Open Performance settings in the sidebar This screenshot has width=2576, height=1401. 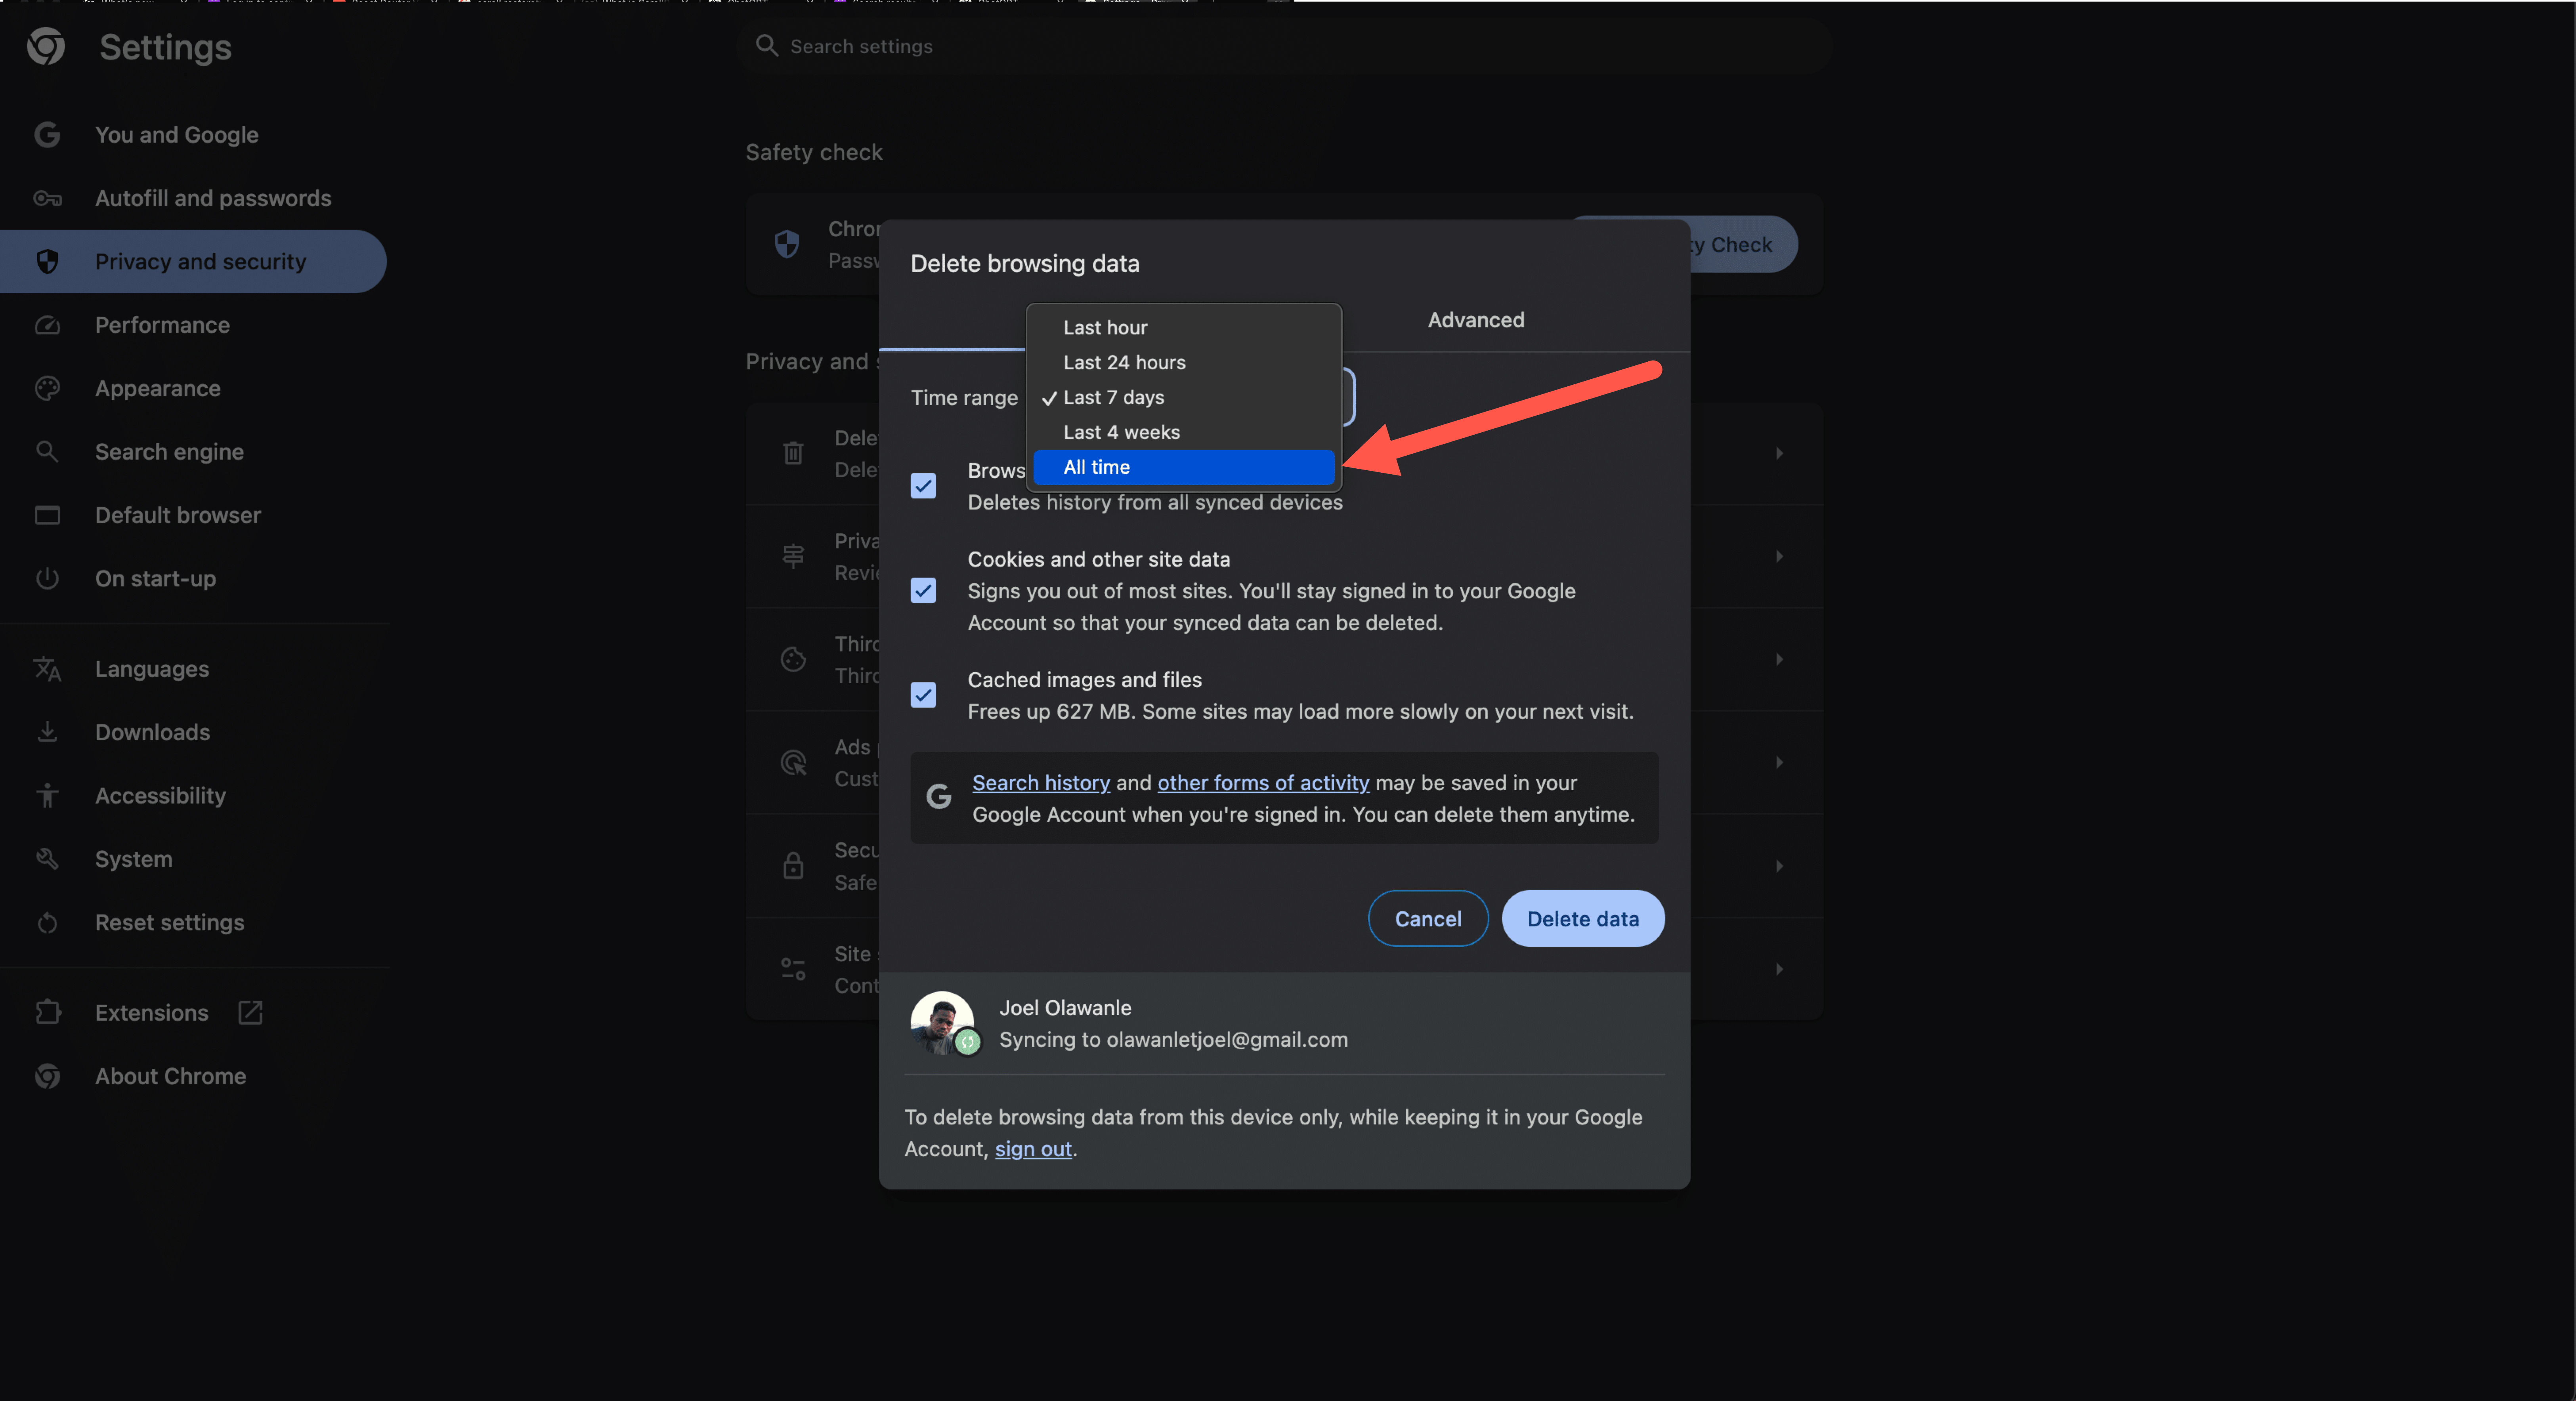(x=193, y=325)
